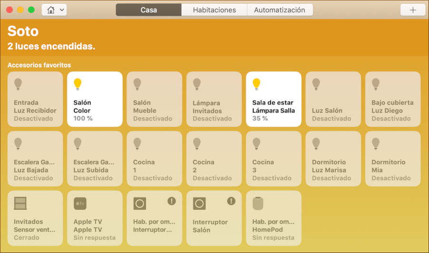Image resolution: width=429 pixels, height=253 pixels.
Task: Click 35 % brightness on Lámpara Salla
Action: coord(260,118)
